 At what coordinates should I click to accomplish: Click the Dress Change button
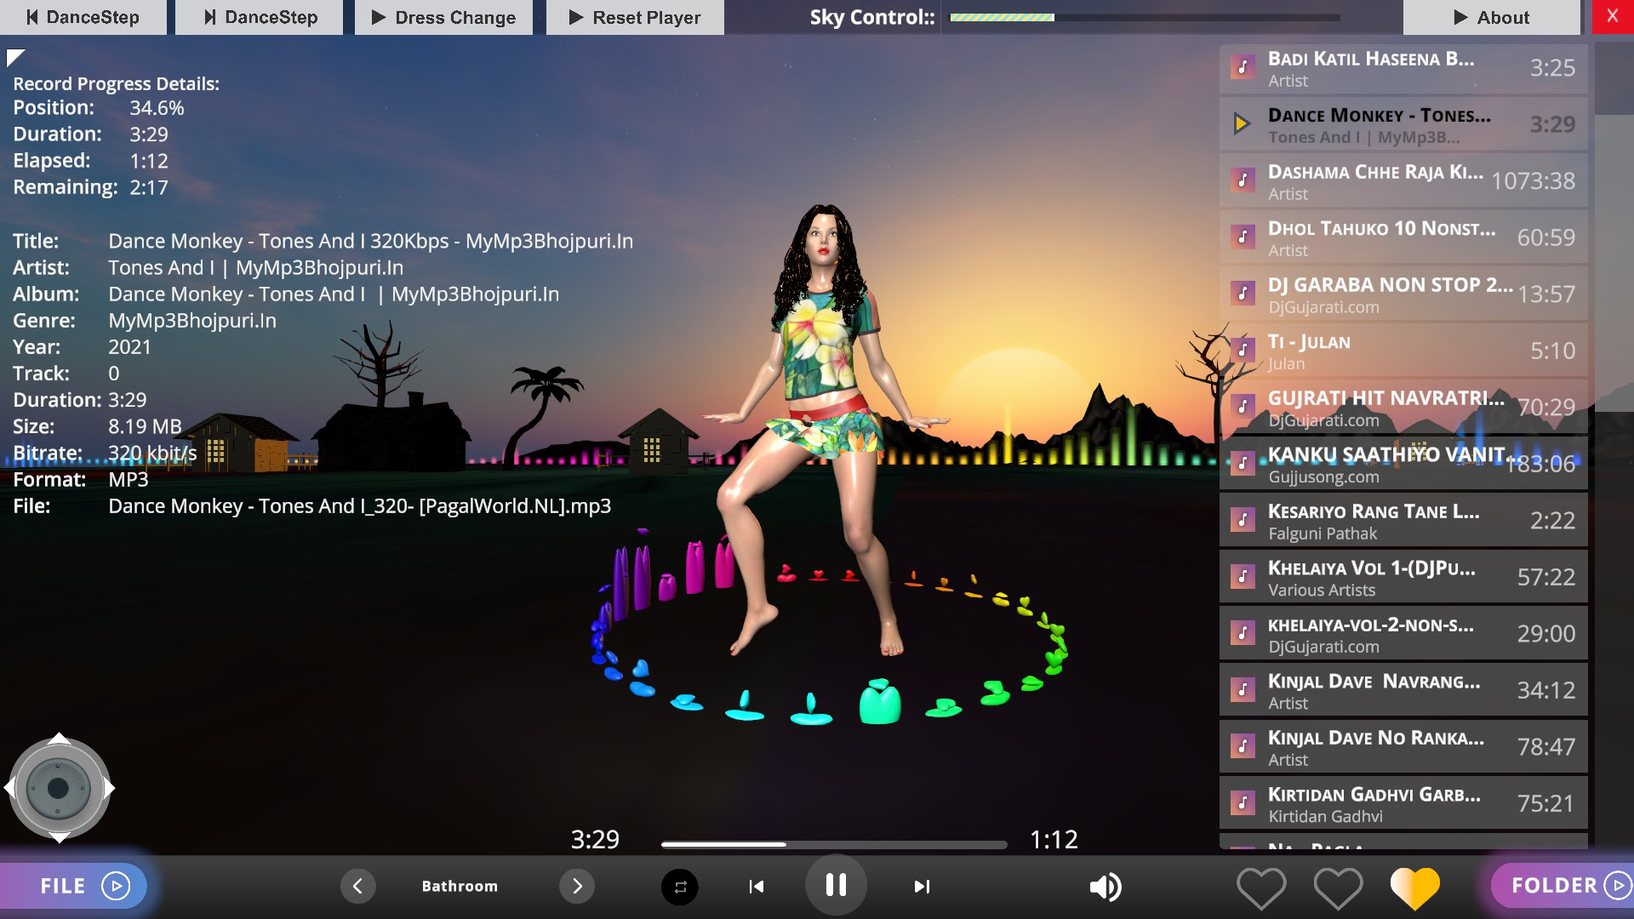tap(443, 17)
